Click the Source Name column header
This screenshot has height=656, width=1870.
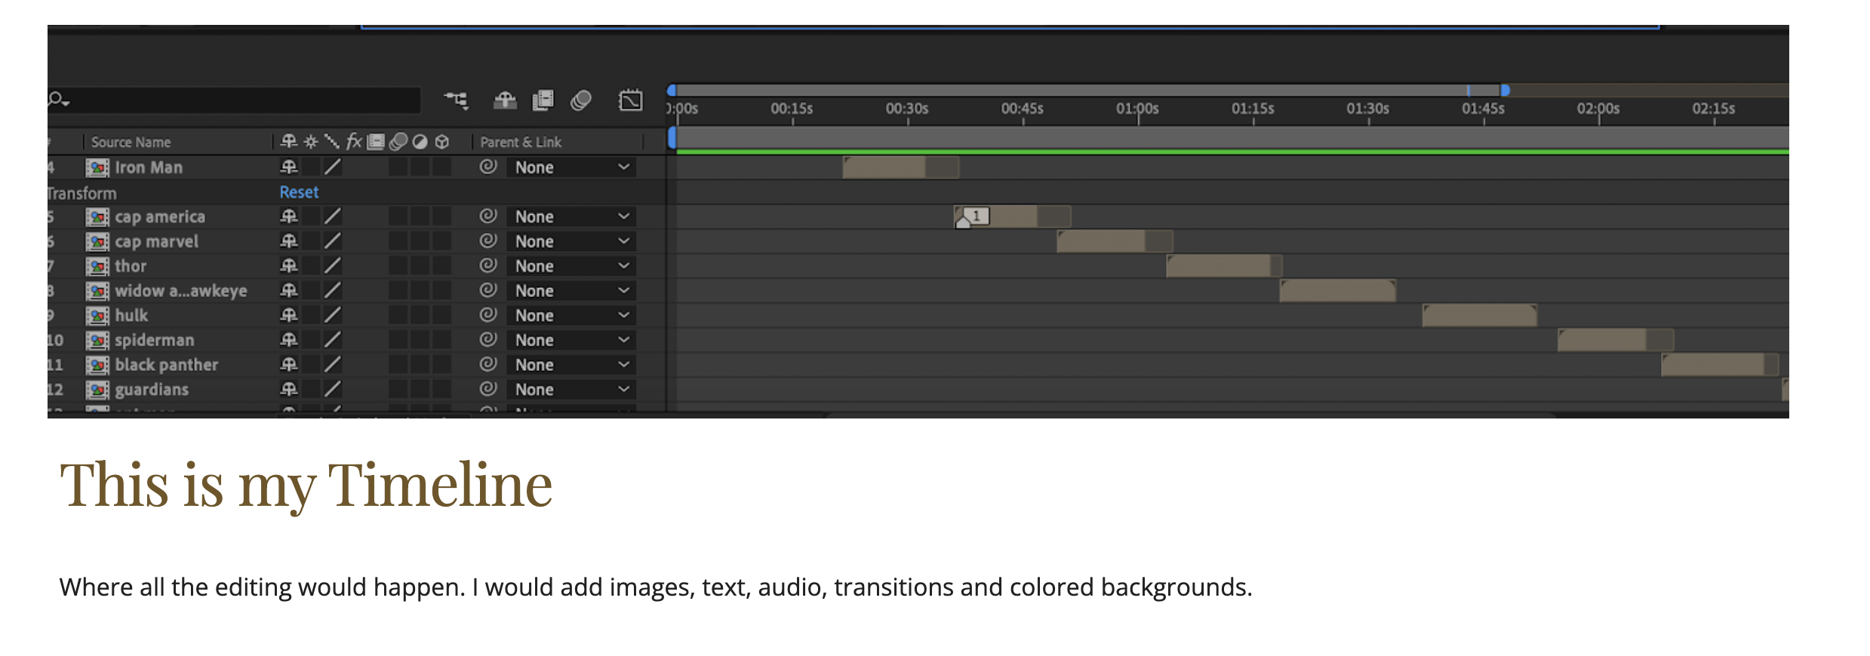(x=131, y=142)
